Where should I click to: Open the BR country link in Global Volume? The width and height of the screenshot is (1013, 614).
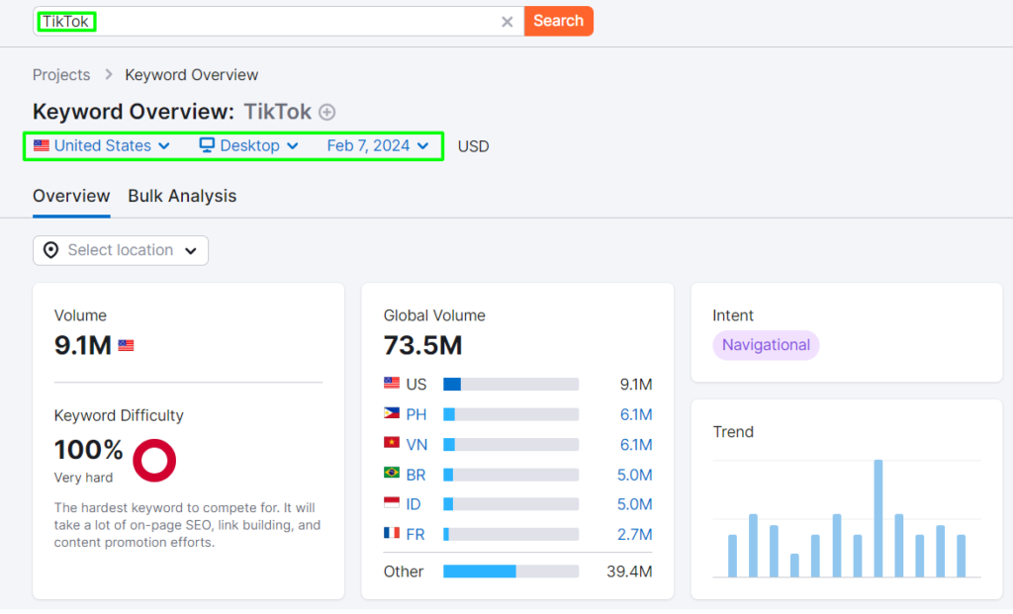click(x=415, y=476)
